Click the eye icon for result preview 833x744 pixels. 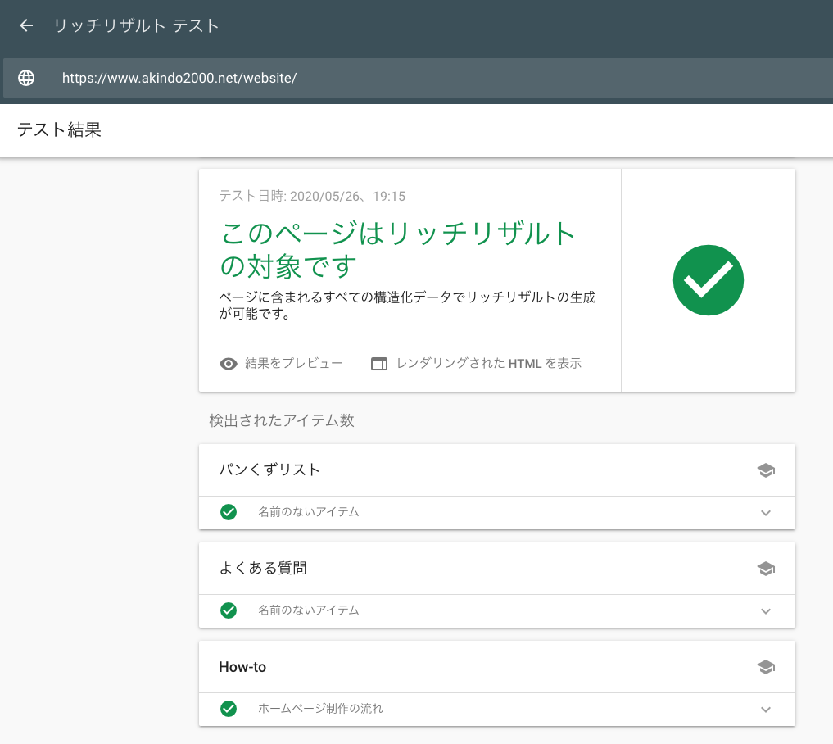(x=229, y=364)
